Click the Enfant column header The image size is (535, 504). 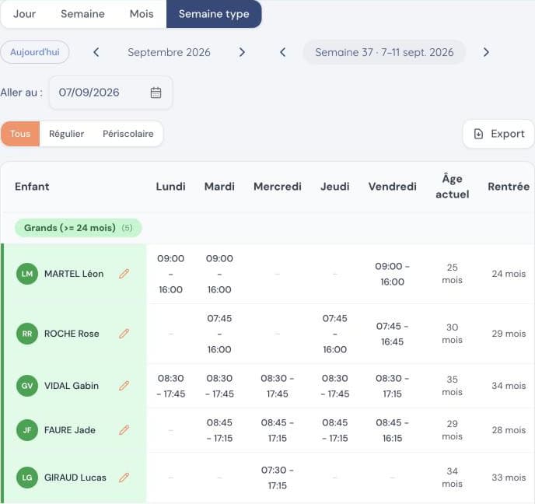(32, 187)
